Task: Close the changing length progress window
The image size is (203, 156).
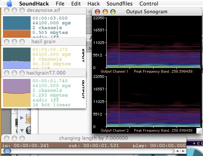Action: [x=7, y=138]
